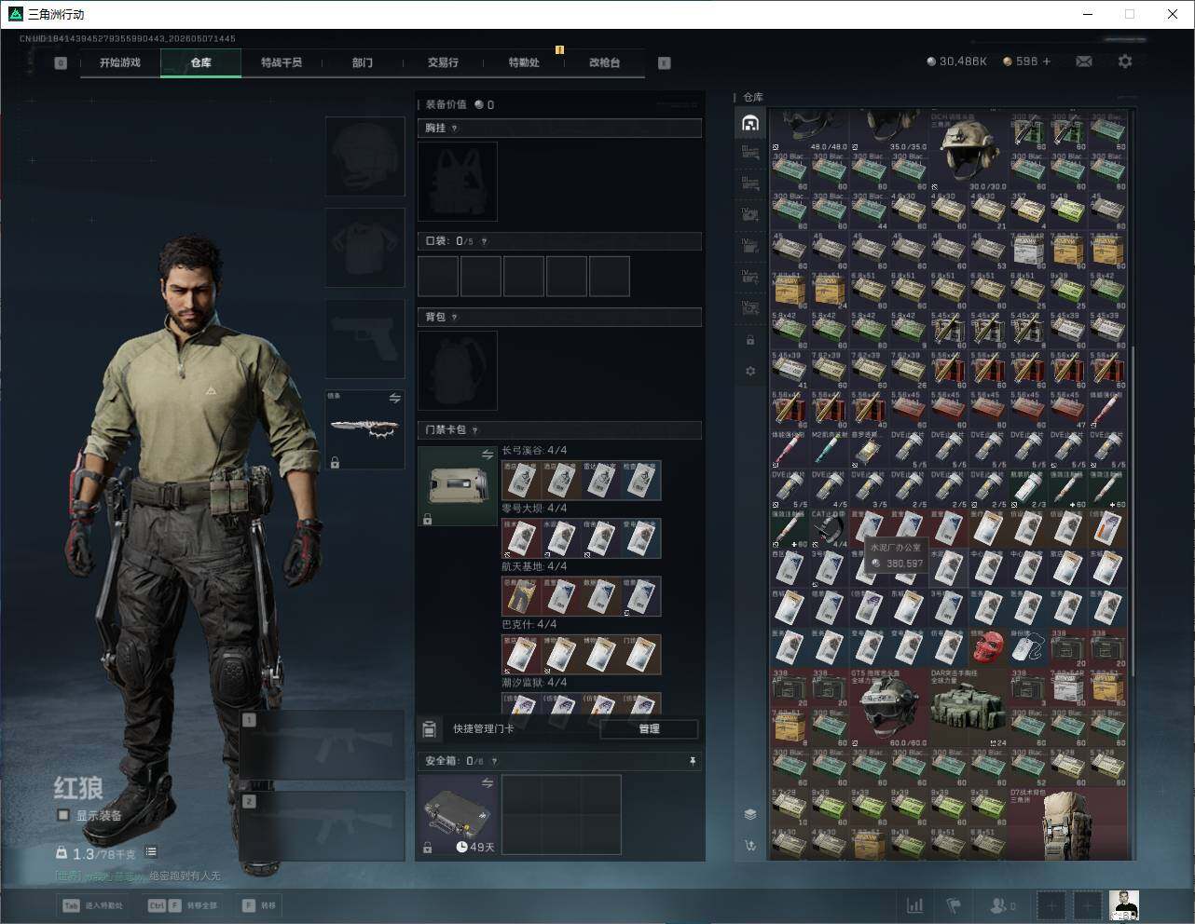Select primary weapon slot 1
1195x924 pixels.
[323, 745]
